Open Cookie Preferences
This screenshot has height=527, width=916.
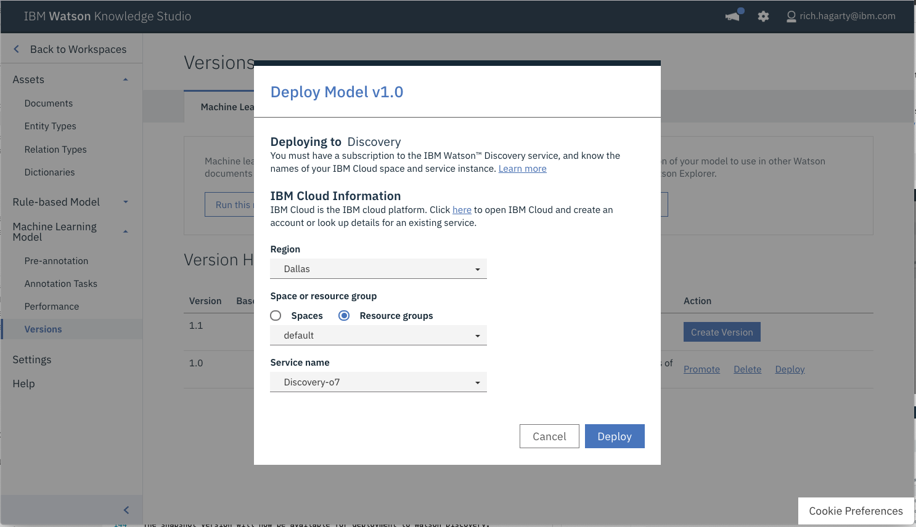coord(856,511)
